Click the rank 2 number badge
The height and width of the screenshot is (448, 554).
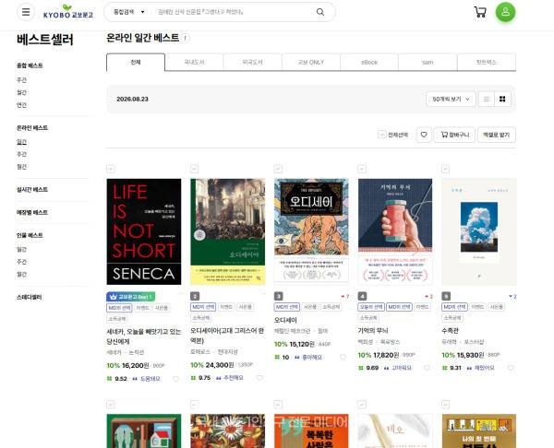click(x=195, y=296)
